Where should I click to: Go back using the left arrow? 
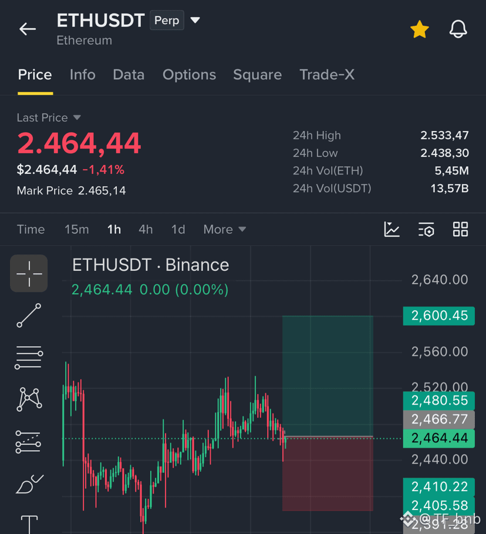(x=28, y=29)
